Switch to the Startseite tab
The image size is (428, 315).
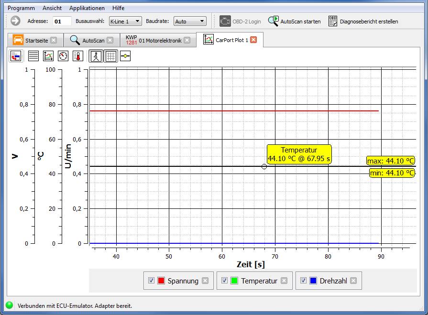[x=36, y=40]
